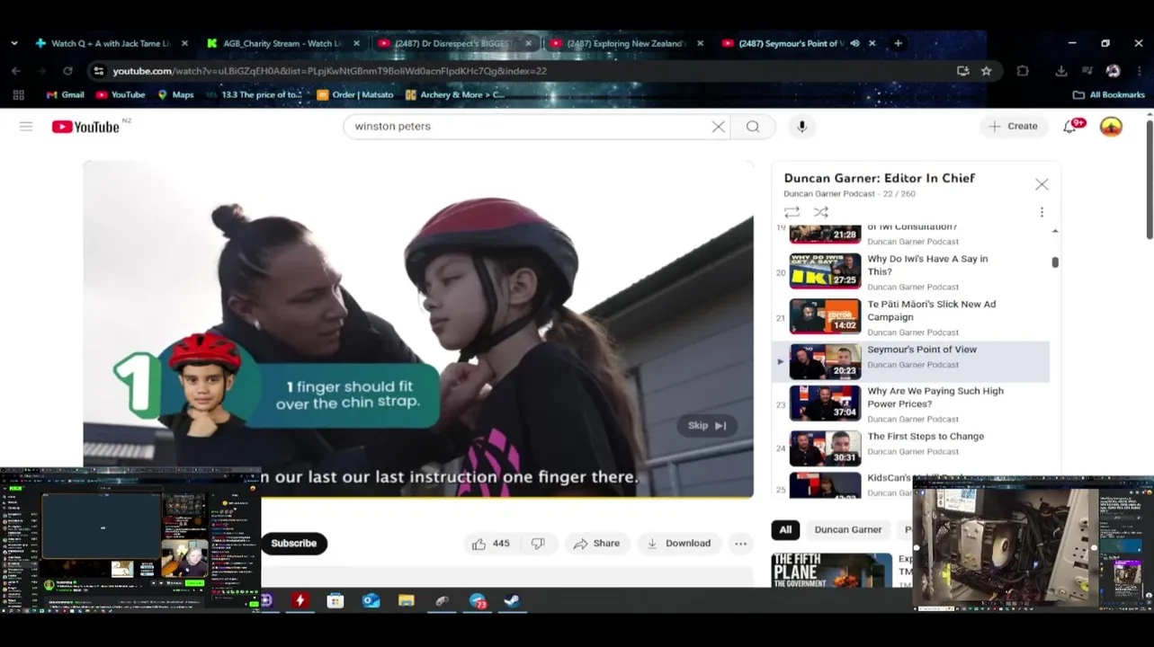Image resolution: width=1154 pixels, height=647 pixels.
Task: Click the YouTube logo home link
Action: [x=86, y=127]
